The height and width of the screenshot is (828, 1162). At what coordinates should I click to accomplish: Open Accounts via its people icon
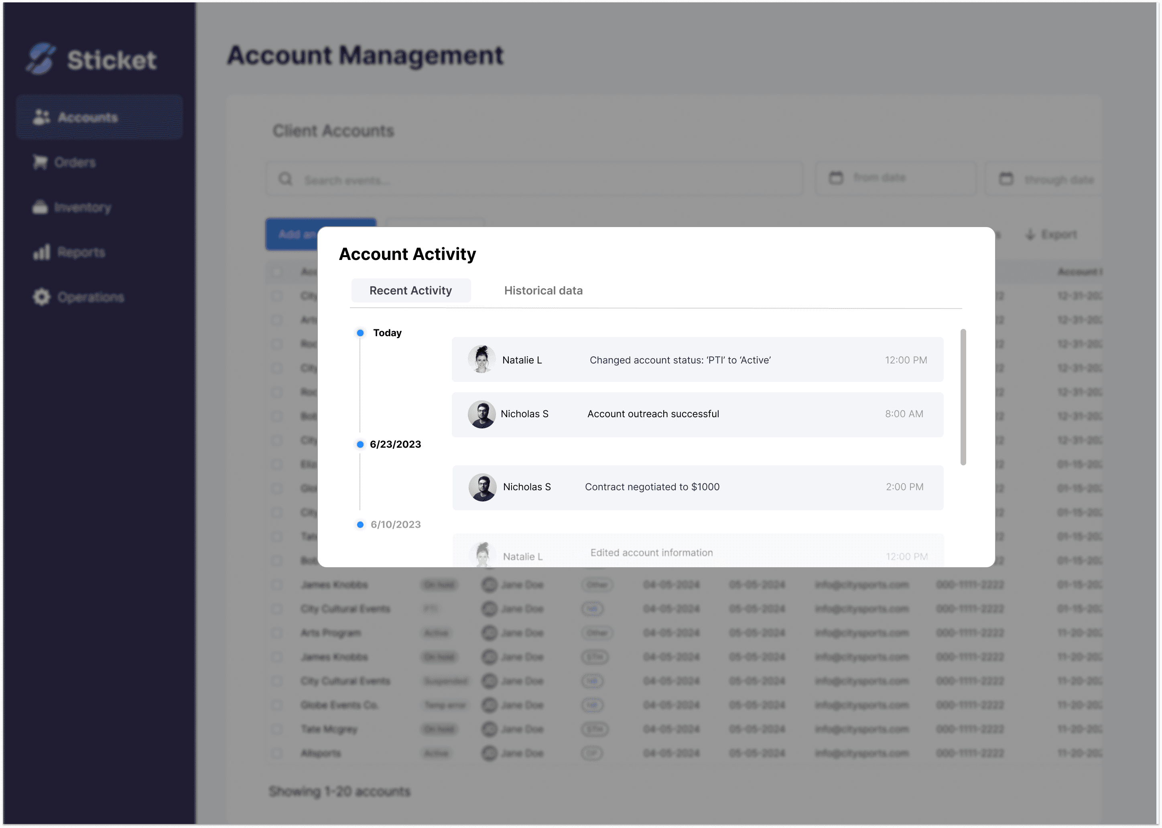click(41, 117)
